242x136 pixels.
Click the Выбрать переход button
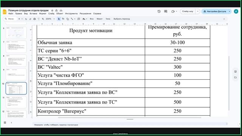(122, 19)
